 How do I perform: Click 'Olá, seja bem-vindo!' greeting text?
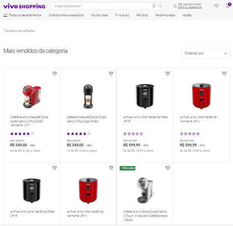[x=190, y=4]
